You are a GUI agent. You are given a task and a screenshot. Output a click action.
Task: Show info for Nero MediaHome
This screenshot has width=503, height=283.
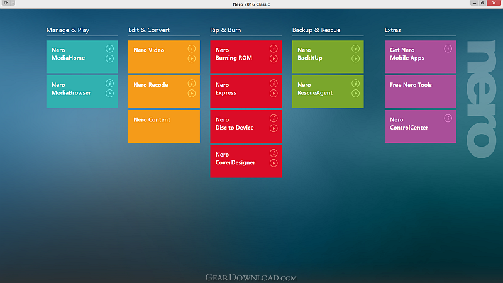pyautogui.click(x=109, y=49)
